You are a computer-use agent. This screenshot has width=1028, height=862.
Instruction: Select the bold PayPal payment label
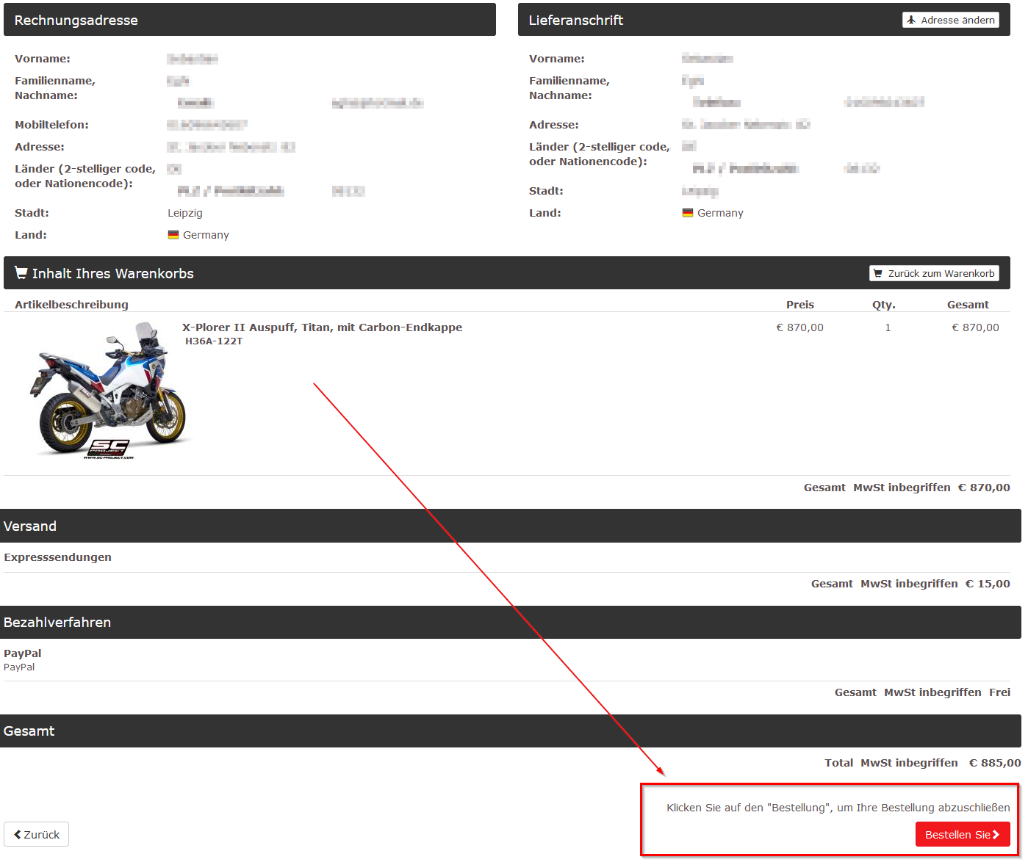tap(23, 653)
